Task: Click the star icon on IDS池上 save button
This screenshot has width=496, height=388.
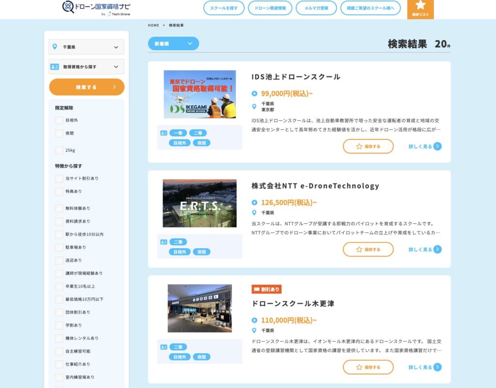Action: tap(359, 146)
